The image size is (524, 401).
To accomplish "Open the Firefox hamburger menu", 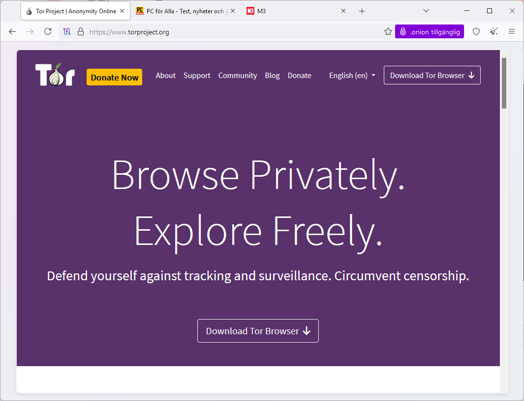I will click(x=512, y=31).
